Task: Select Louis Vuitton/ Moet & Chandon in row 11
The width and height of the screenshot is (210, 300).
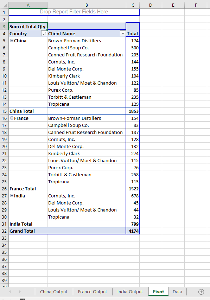Action: (87, 83)
